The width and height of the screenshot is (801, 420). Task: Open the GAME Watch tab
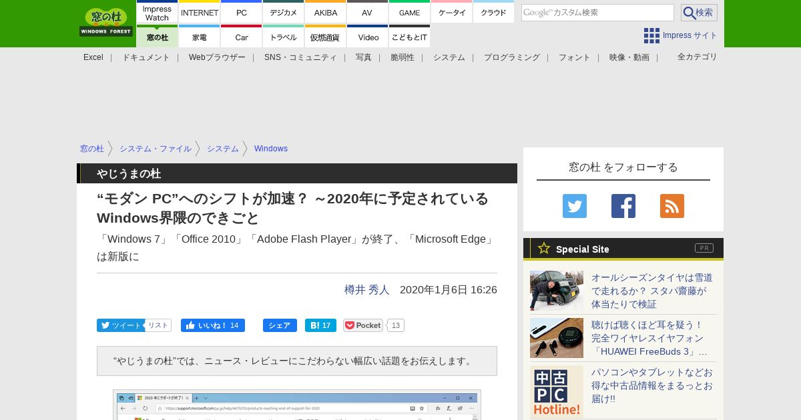(409, 12)
